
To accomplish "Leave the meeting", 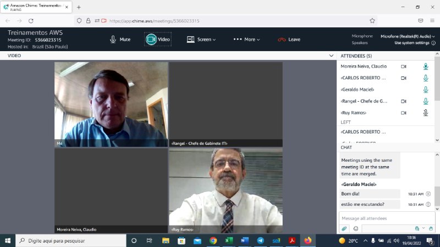I will (289, 40).
